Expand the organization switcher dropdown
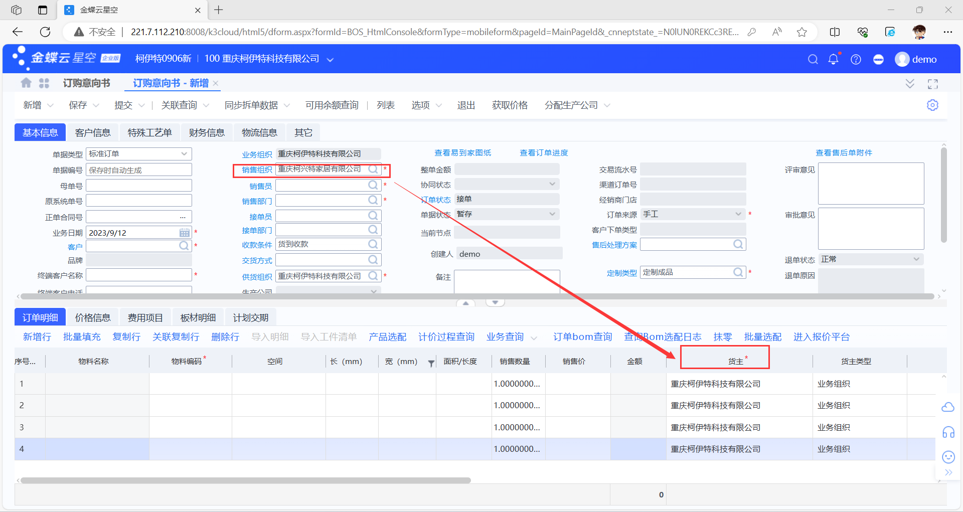The width and height of the screenshot is (963, 512). tap(330, 60)
